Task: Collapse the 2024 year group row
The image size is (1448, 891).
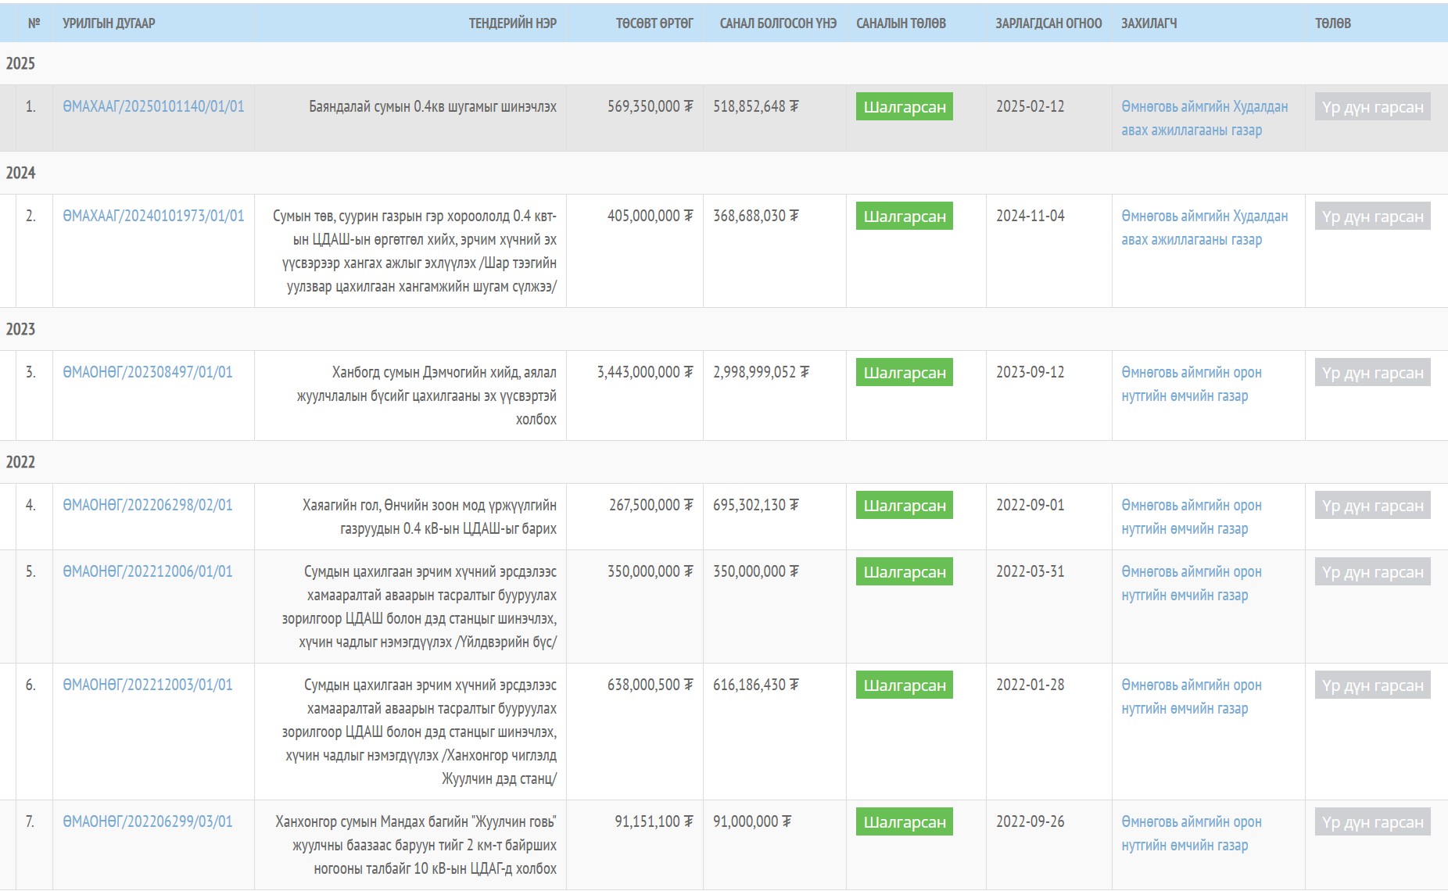Action: (x=20, y=173)
